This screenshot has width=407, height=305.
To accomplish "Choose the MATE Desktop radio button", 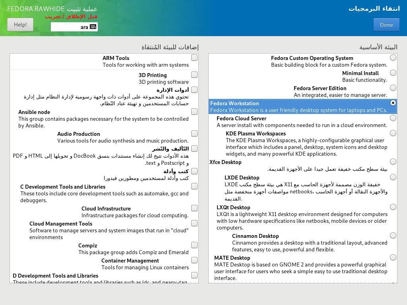I will pyautogui.click(x=393, y=257).
